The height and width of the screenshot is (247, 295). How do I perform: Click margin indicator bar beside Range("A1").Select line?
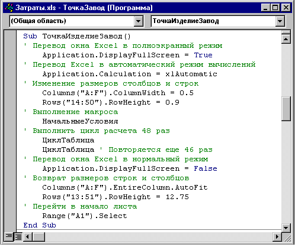pos(10,216)
